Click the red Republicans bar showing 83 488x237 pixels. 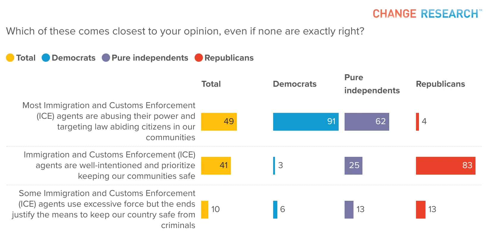(x=446, y=166)
